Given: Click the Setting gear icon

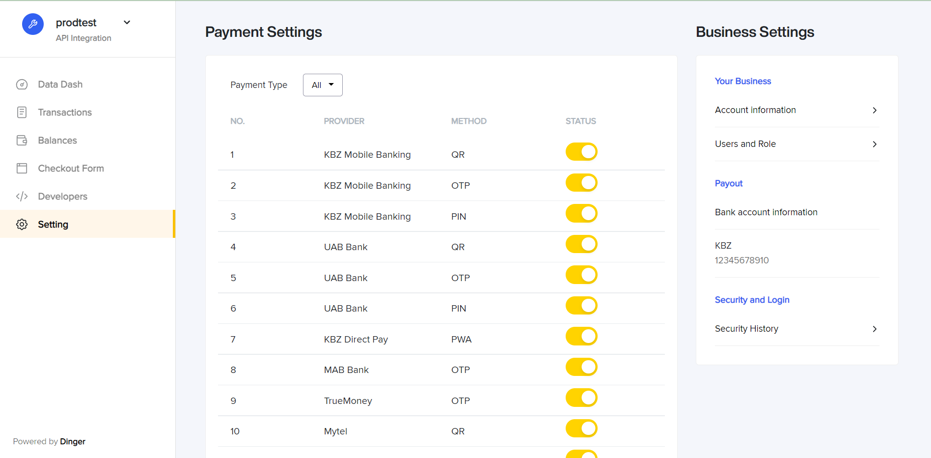Looking at the screenshot, I should pos(22,225).
